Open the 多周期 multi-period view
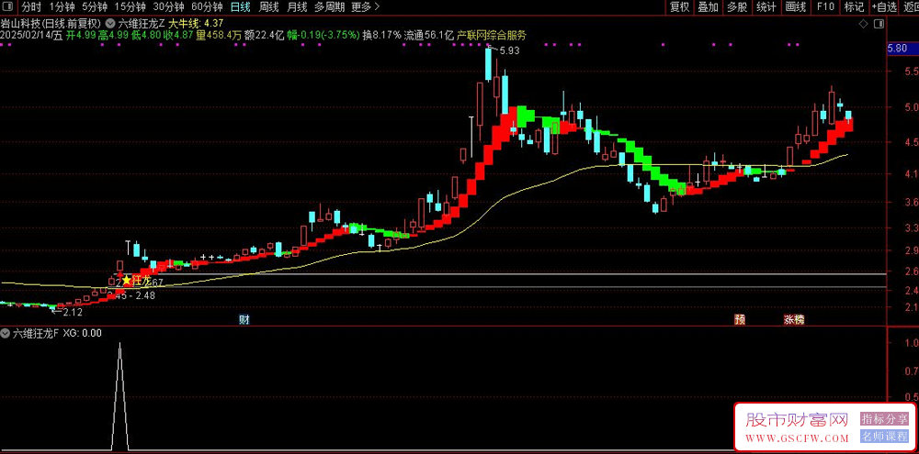Screen dimensions: 919x454 pos(329,7)
